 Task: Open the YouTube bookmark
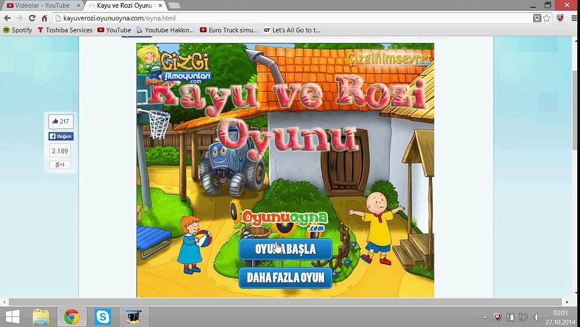point(114,30)
